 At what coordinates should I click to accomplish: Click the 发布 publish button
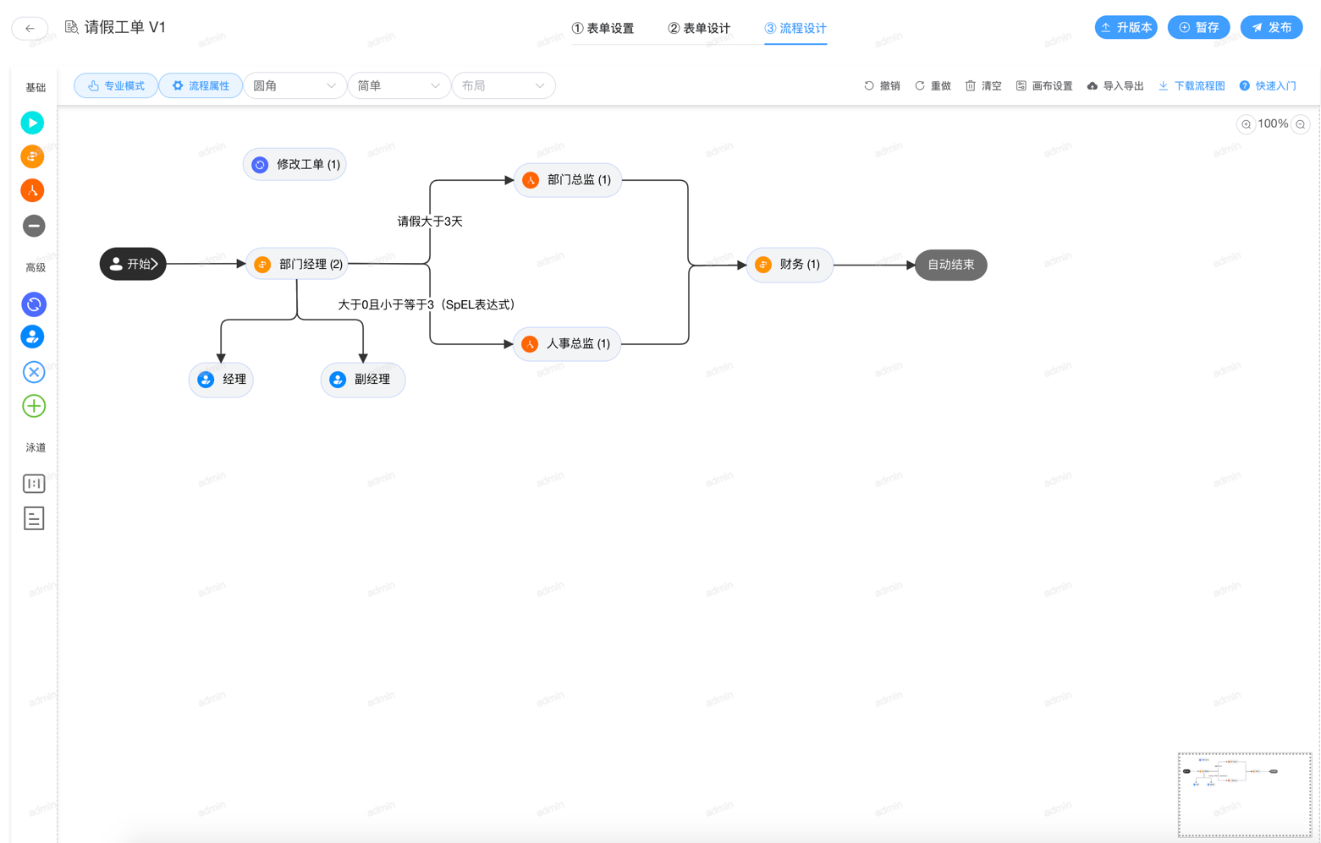[x=1271, y=28]
